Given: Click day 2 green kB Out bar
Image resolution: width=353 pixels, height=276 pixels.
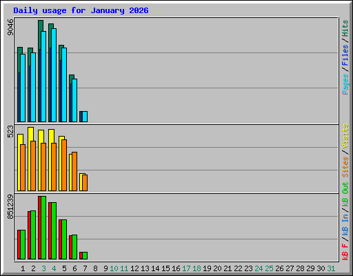Looking at the screenshot, I should coord(33,235).
